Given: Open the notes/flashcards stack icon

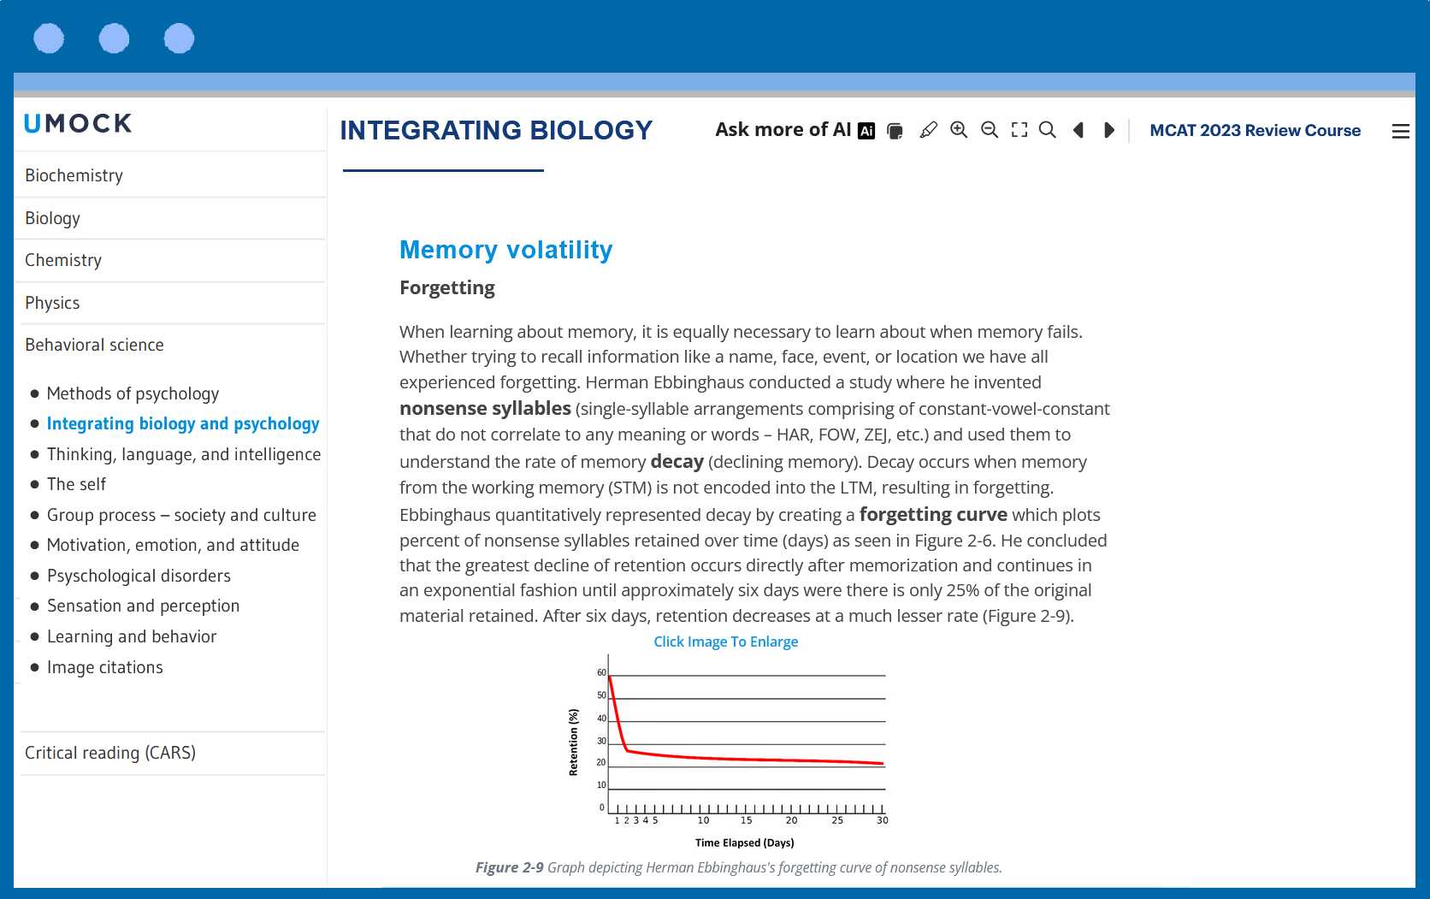Looking at the screenshot, I should (x=895, y=131).
